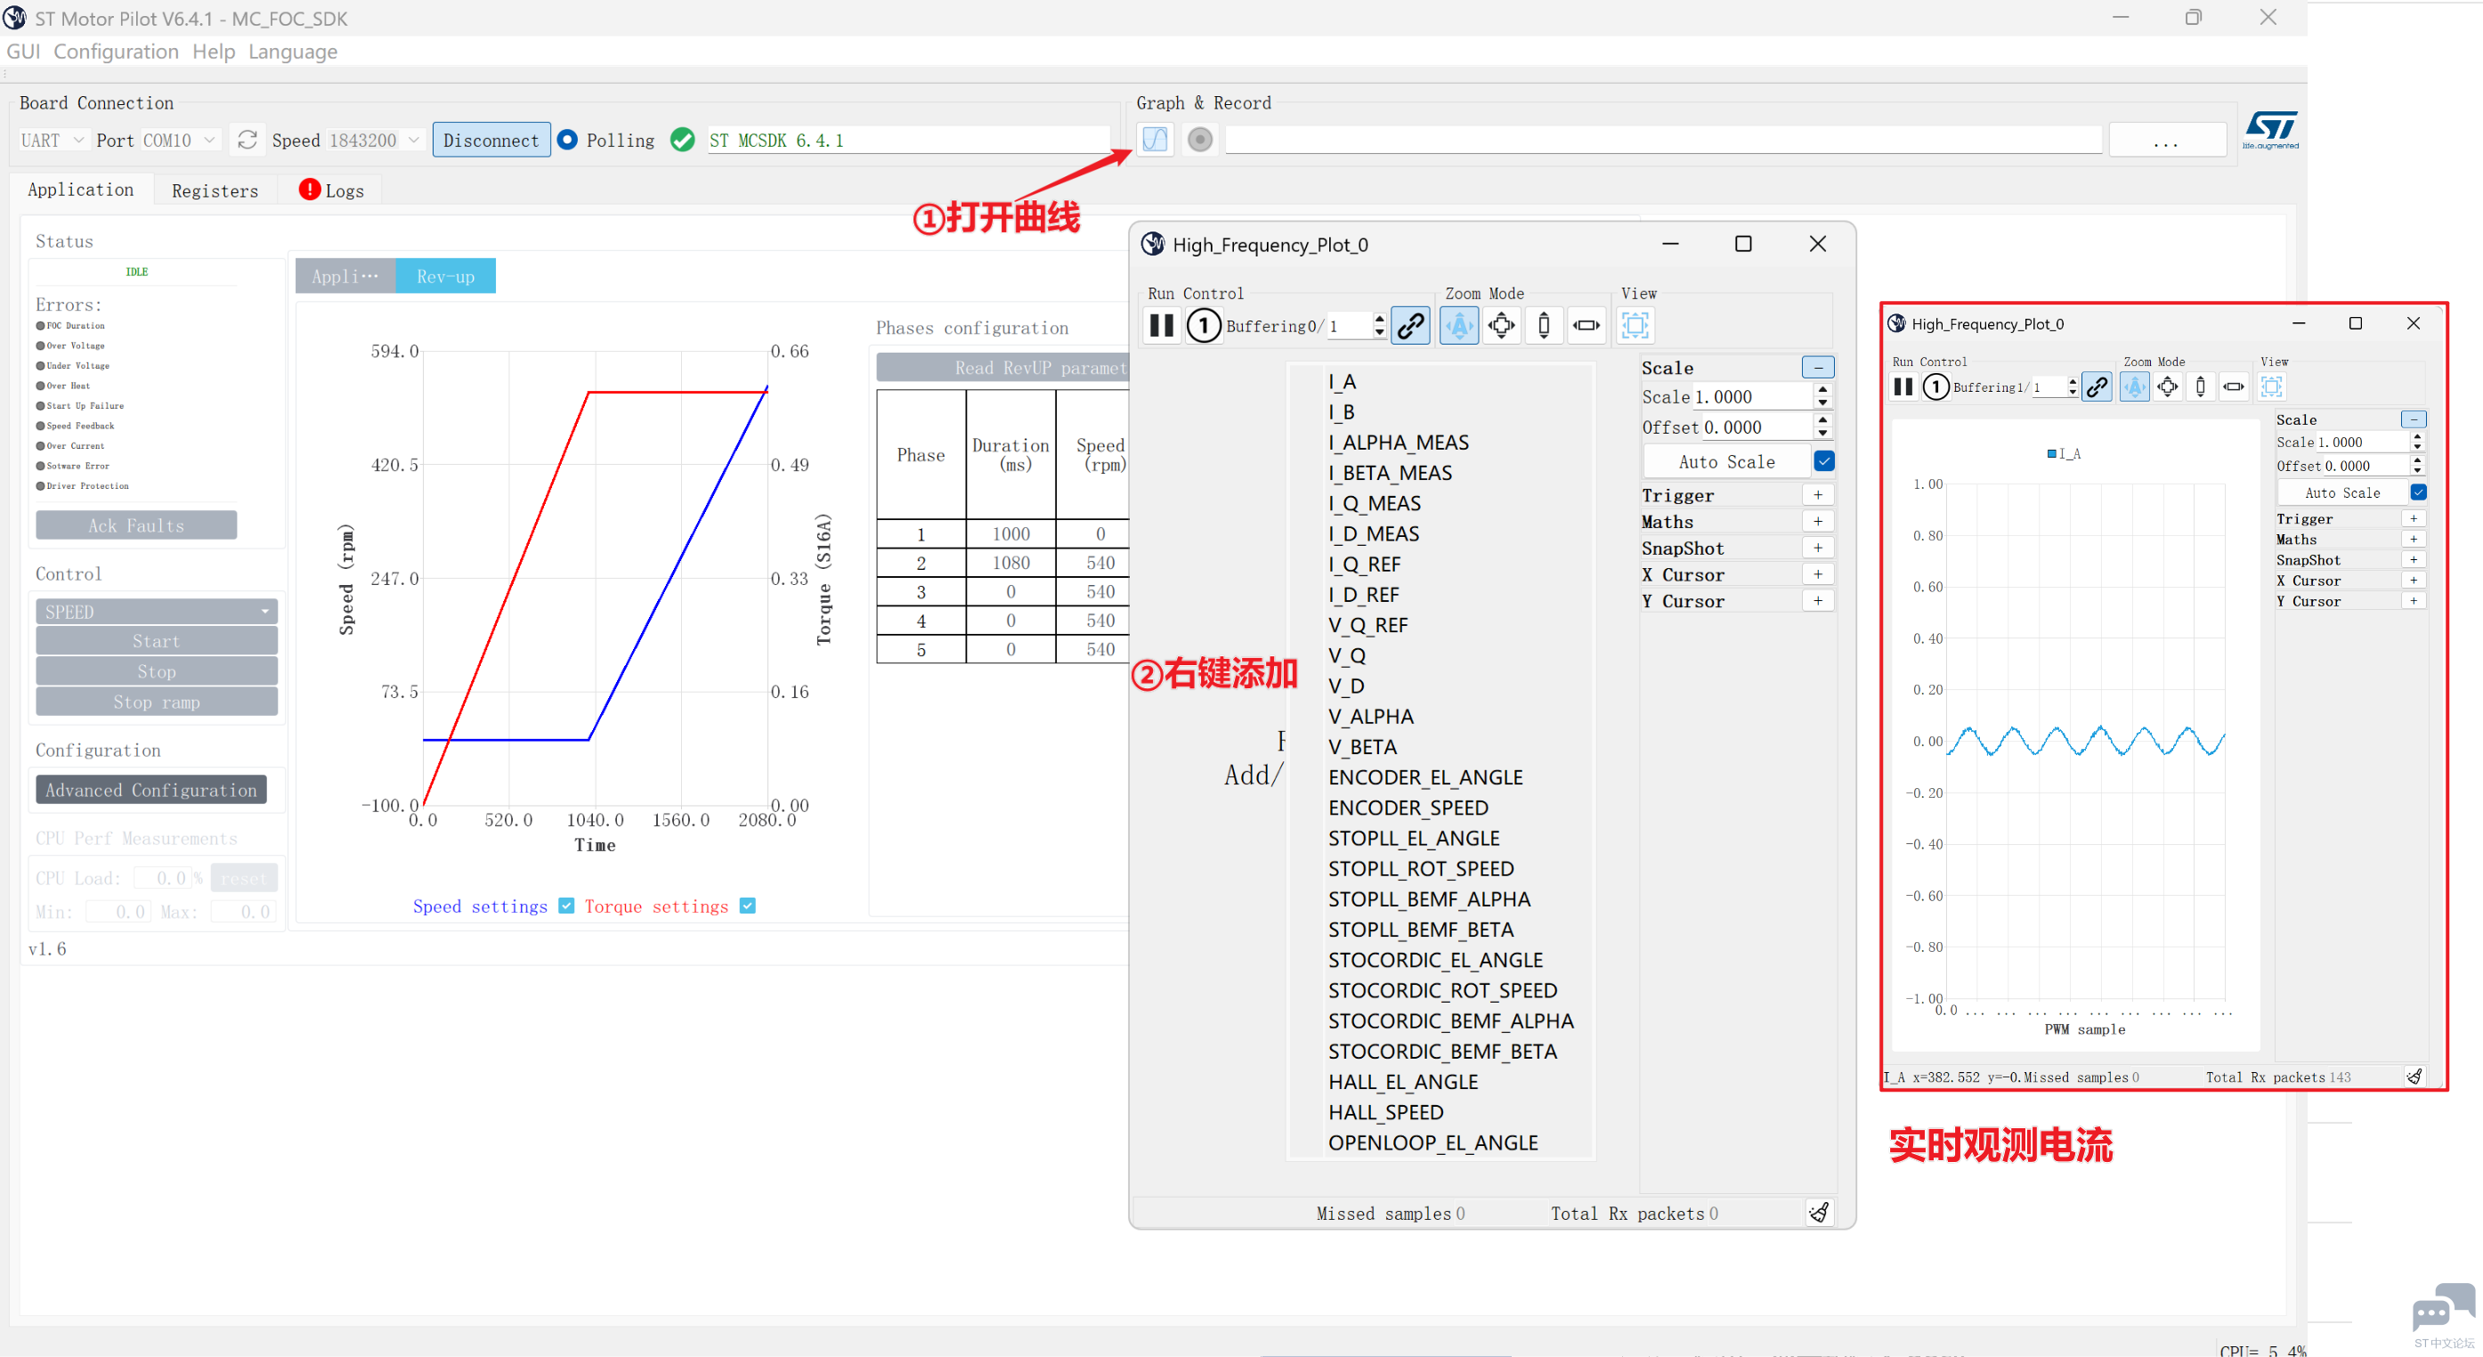Image resolution: width=2483 pixels, height=1357 pixels.
Task: Select auto zoom mode in I_A waveform window
Action: point(2135,386)
